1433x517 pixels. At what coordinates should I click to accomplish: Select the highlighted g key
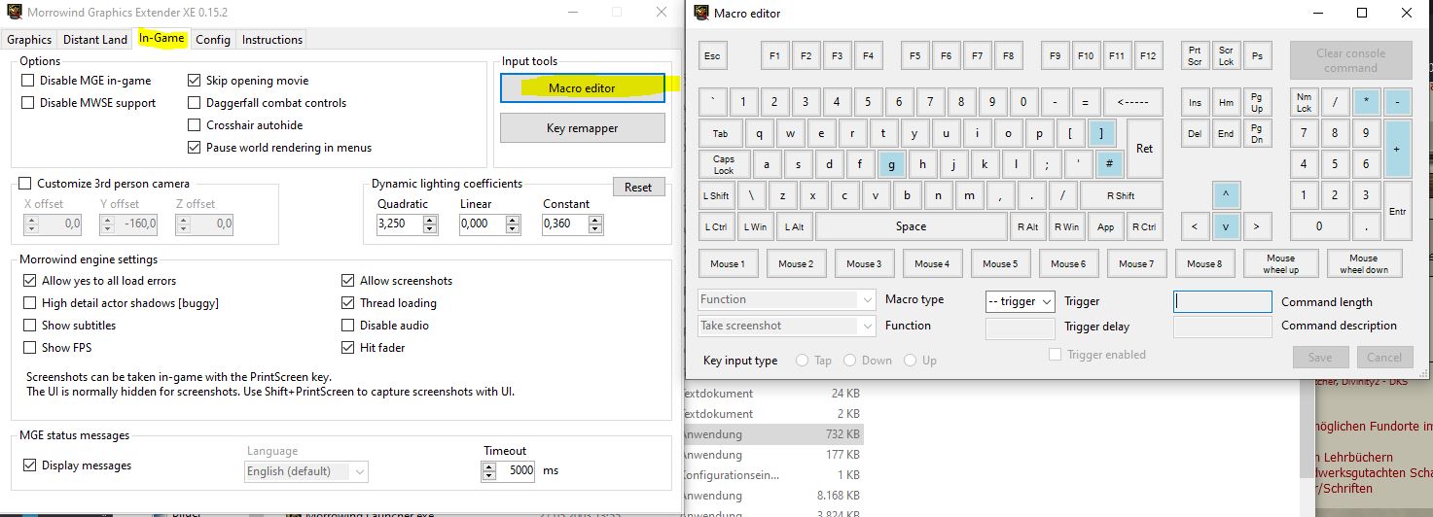click(891, 164)
